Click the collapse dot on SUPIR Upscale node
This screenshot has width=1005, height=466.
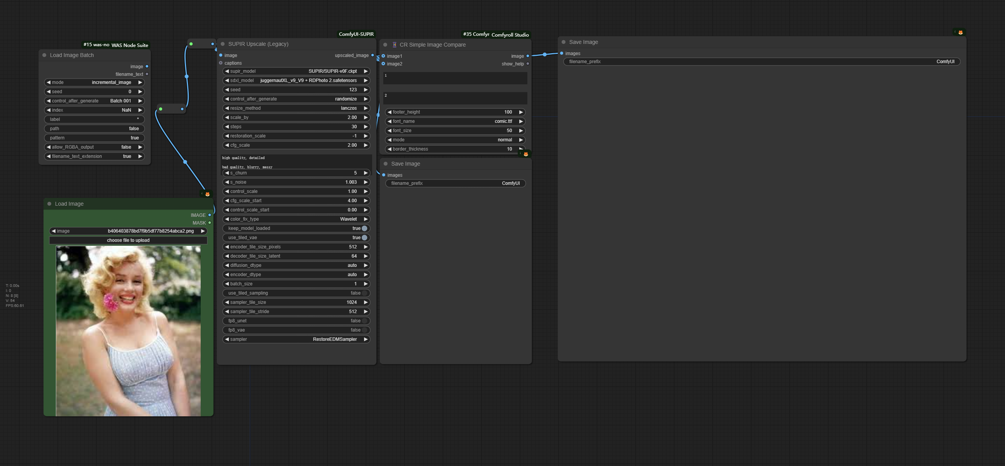coord(223,44)
